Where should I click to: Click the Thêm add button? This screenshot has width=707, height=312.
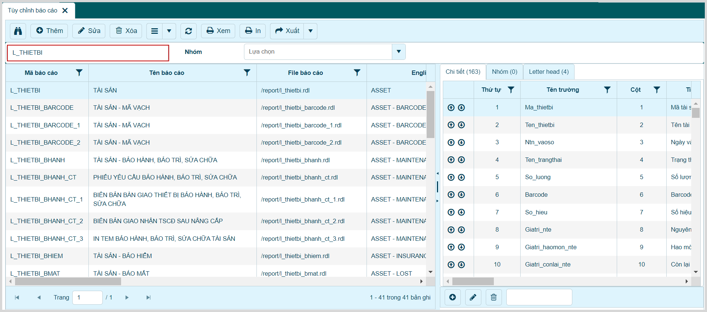[50, 31]
